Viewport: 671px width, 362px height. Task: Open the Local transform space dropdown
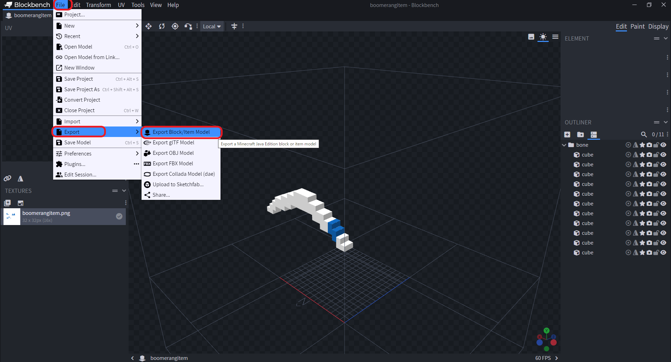coord(212,26)
